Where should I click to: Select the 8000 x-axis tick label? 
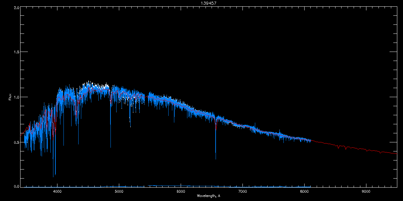click(304, 192)
